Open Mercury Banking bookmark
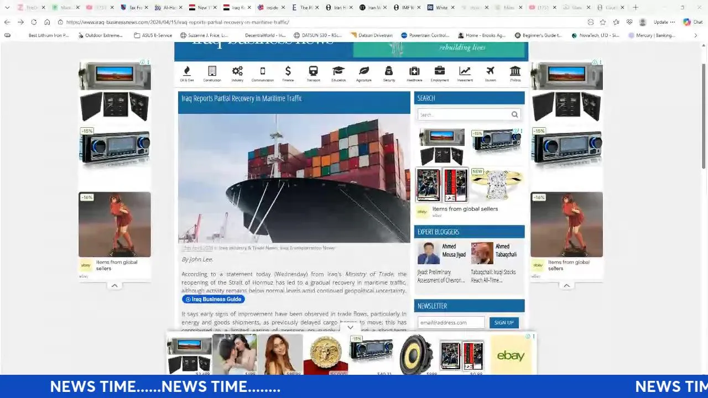Image resolution: width=708 pixels, height=398 pixels. coord(652,35)
